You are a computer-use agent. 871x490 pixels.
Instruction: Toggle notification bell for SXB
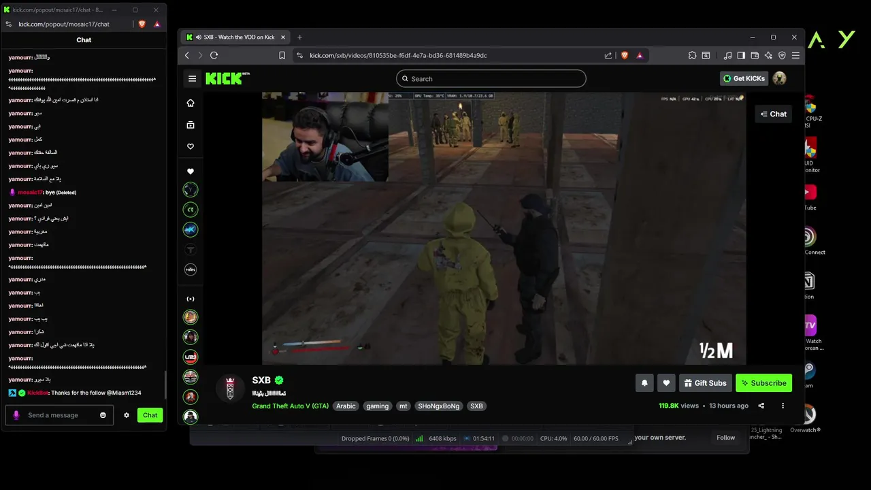[644, 383]
